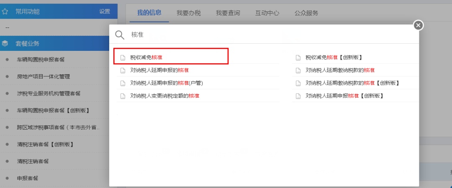Open 对纳税人延期申报核准【创新版】 result

(x=344, y=96)
